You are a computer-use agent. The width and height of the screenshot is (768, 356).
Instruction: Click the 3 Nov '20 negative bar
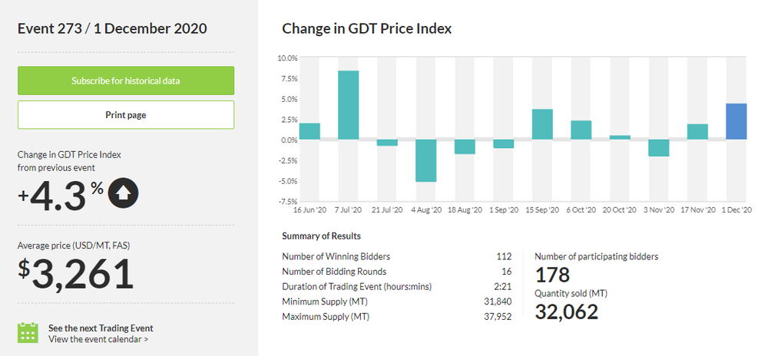(x=658, y=147)
